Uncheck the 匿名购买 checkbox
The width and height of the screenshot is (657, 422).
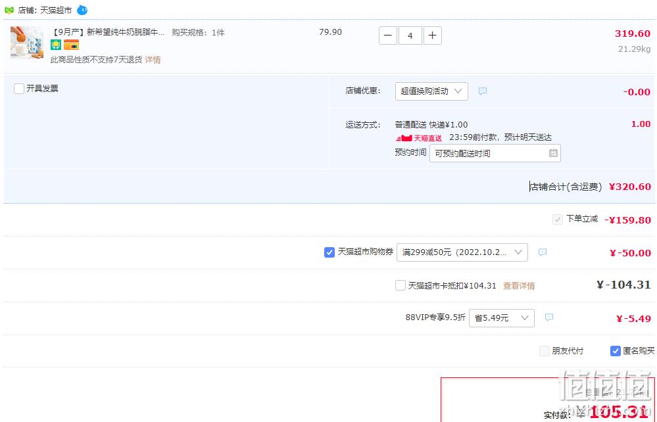(615, 351)
